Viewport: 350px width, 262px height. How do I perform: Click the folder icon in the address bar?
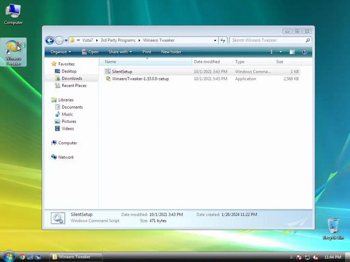[x=72, y=40]
